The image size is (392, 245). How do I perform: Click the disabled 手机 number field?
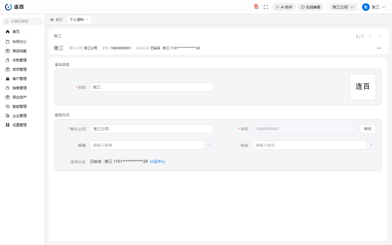coord(305,129)
